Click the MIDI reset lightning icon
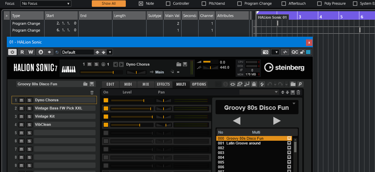Viewport: 375px width, 172px height. coord(262,84)
